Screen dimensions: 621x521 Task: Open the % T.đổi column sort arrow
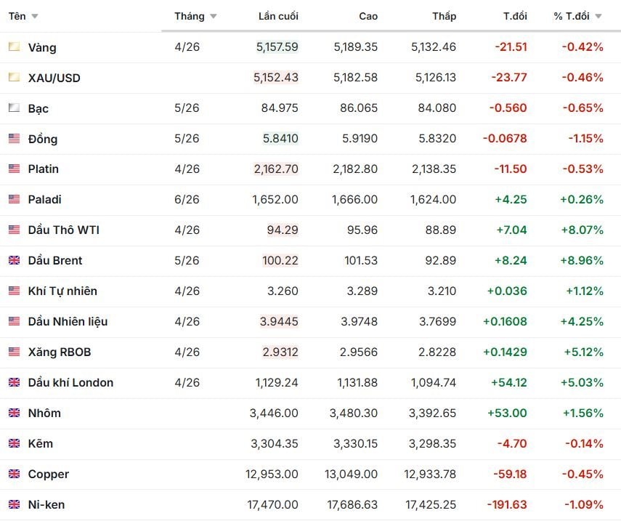point(598,16)
